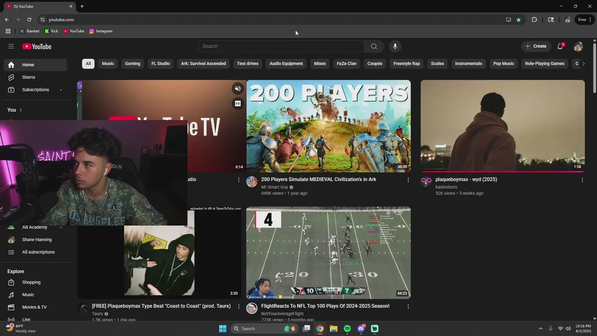
Task: Select the All filter chip
Action: 88,63
